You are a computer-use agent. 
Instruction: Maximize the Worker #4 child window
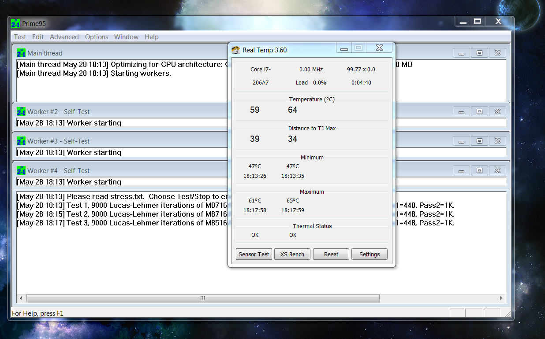click(x=479, y=170)
